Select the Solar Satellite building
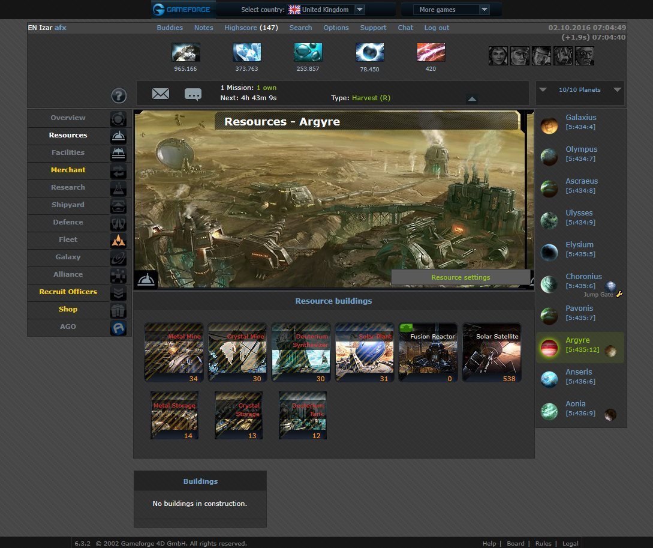The height and width of the screenshot is (548, 653). coord(492,352)
